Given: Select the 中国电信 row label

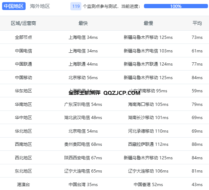Looking at the screenshot, I should coord(23,51).
